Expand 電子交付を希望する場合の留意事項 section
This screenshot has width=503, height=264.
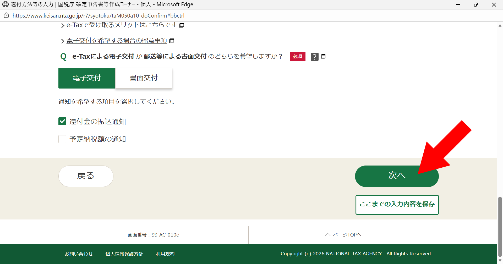click(x=116, y=41)
